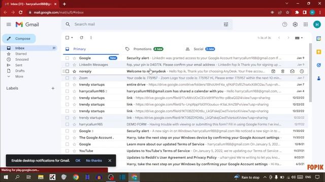The width and height of the screenshot is (325, 182).
Task: Open Sent folder
Action: pyautogui.click(x=19, y=65)
